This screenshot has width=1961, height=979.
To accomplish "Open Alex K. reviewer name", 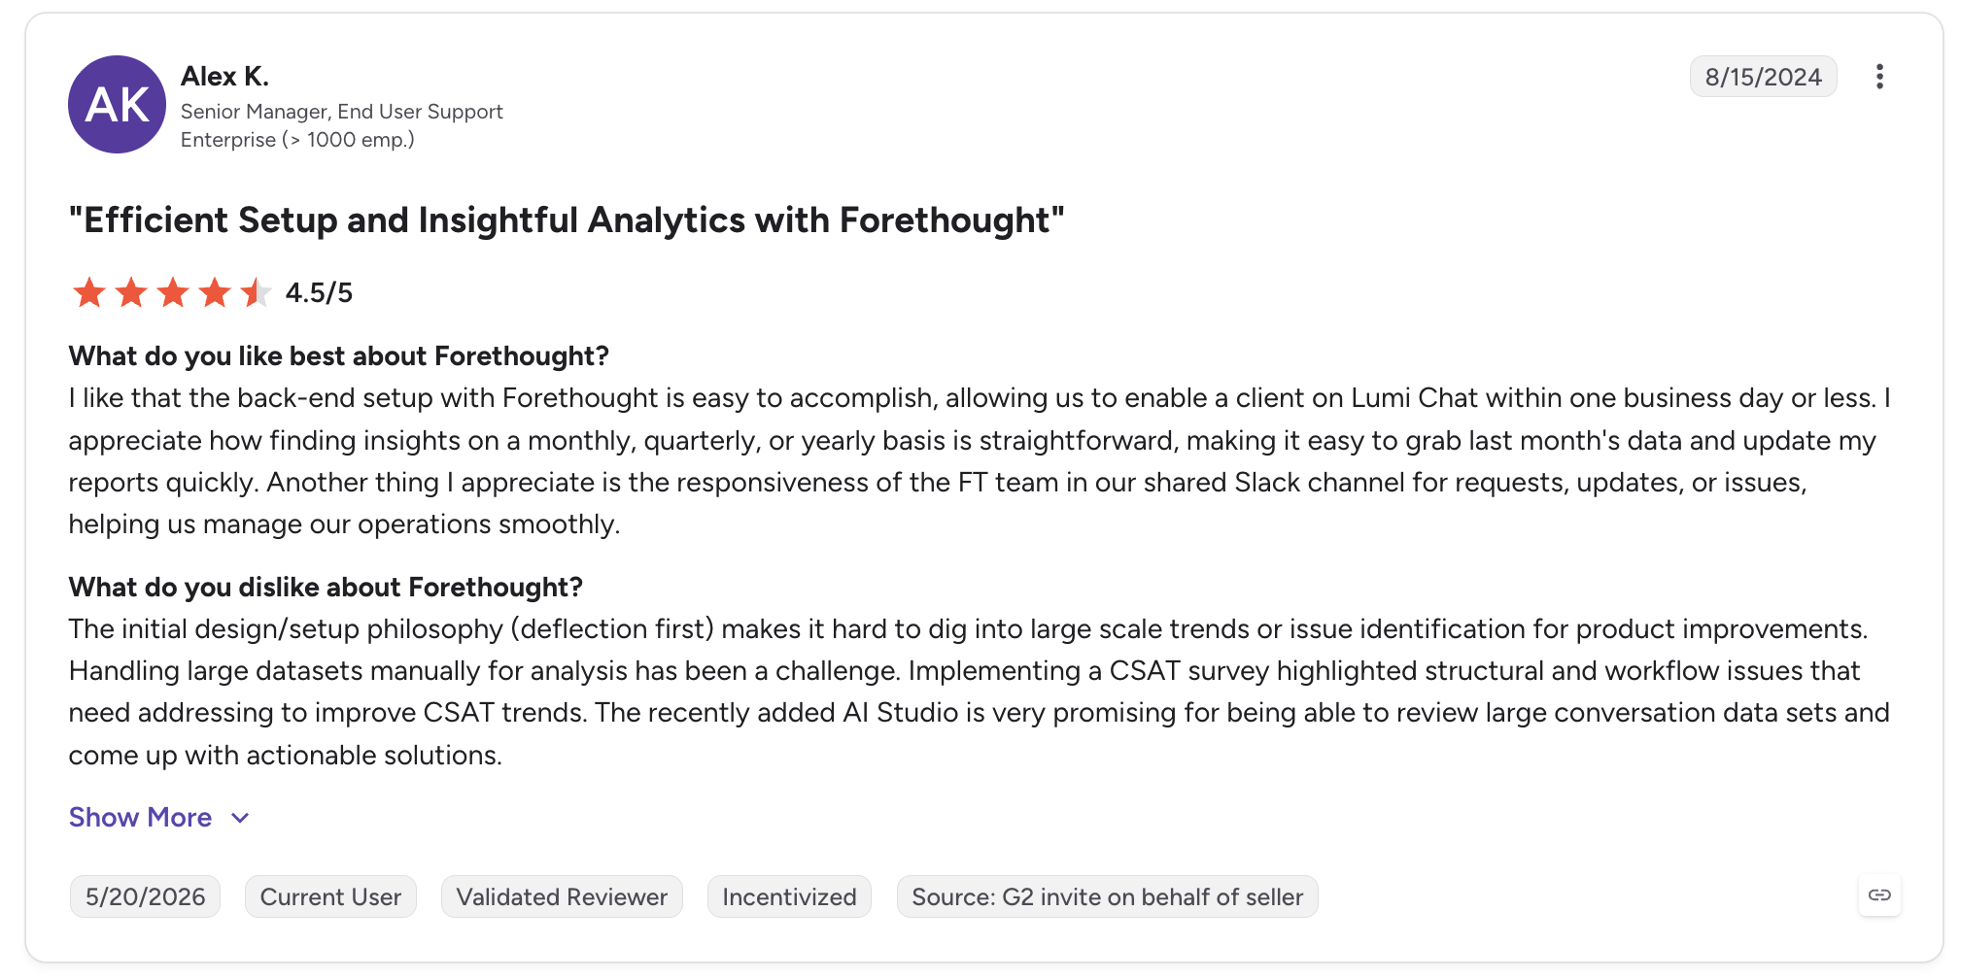I will coord(224,77).
